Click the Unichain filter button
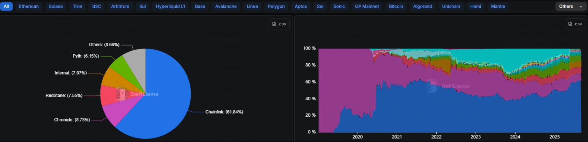This screenshot has height=142, width=588. [x=451, y=6]
